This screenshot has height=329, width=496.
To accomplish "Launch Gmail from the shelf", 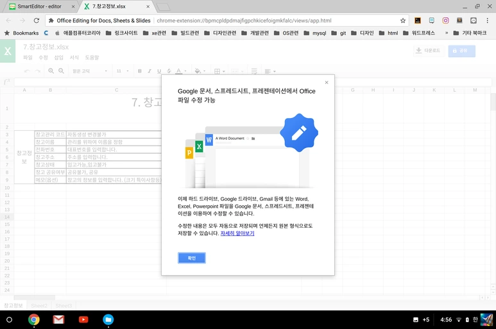I will (x=58, y=319).
